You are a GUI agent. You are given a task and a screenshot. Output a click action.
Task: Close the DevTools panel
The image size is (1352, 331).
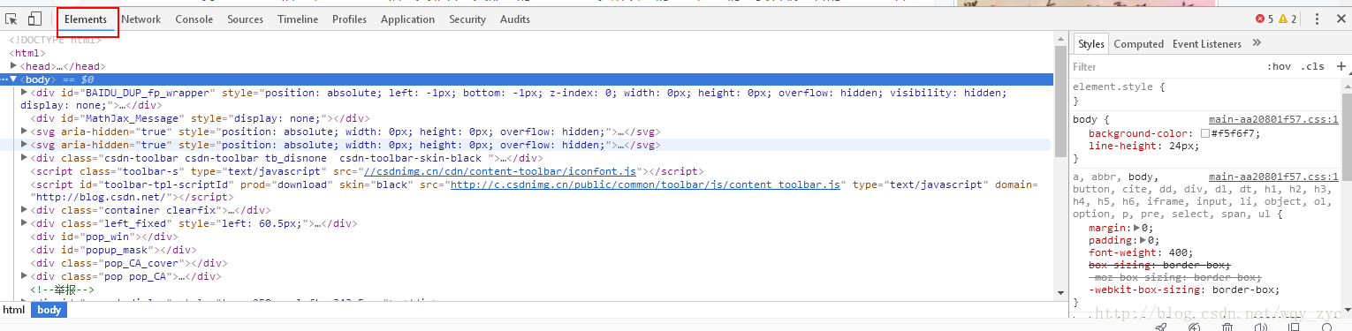point(1340,19)
